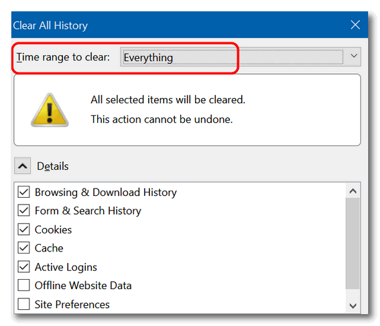Uncheck the Active Logins checkbox

coord(23,267)
